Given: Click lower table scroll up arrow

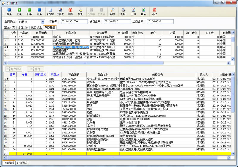Looking at the screenshot, I should (x=233, y=74).
